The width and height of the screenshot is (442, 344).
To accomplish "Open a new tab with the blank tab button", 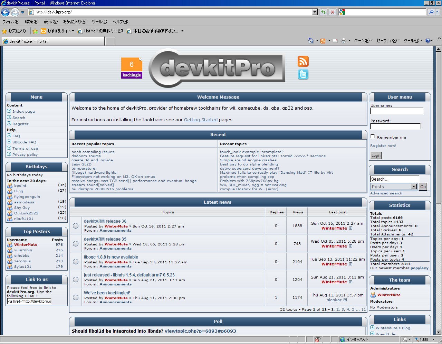I will 110,41.
